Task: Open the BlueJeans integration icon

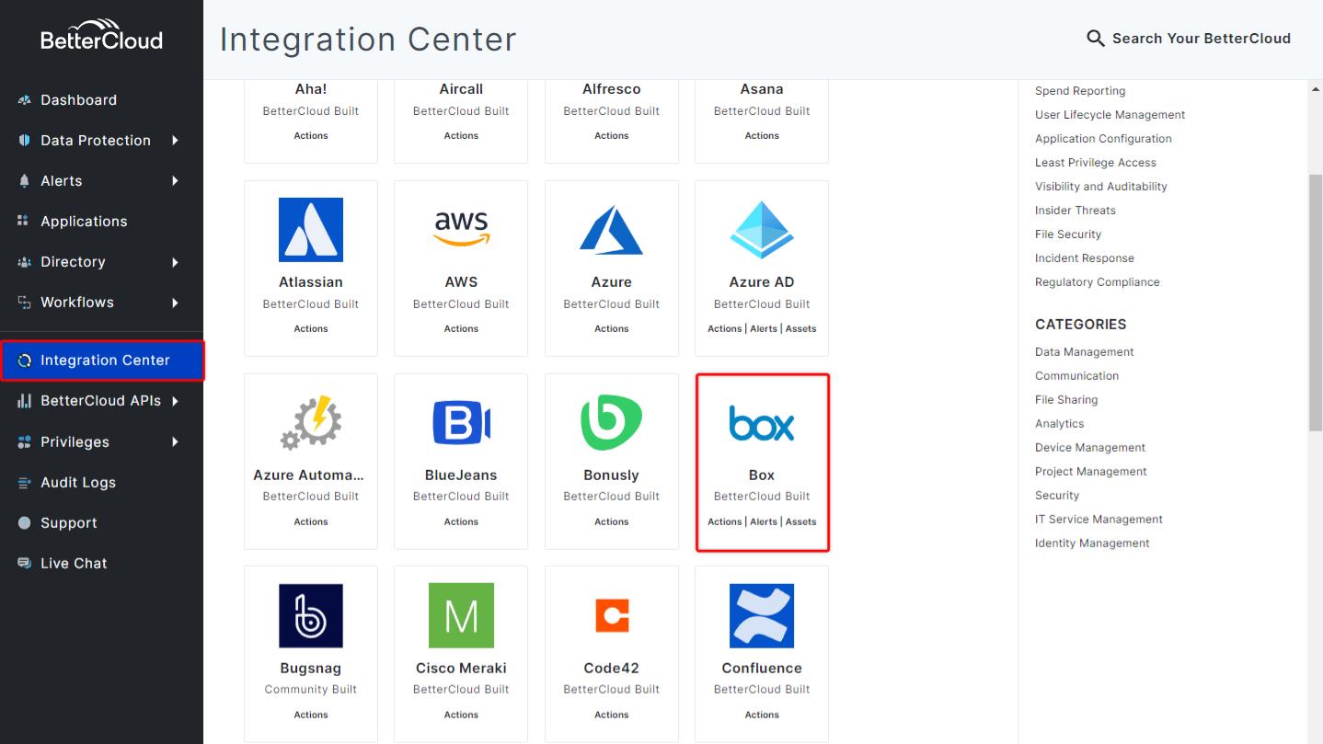Action: [461, 423]
